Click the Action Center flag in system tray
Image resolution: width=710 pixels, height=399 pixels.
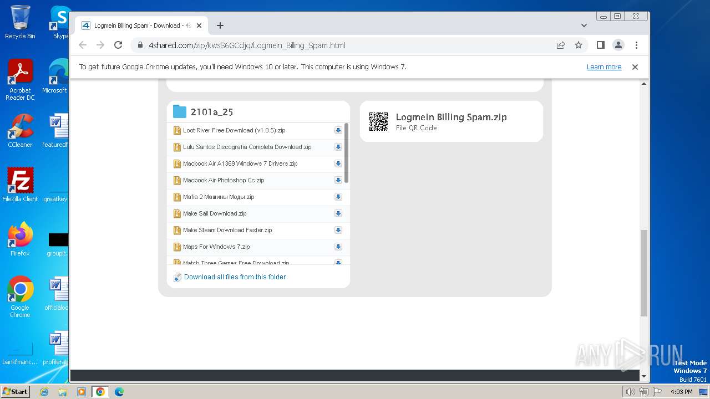658,392
